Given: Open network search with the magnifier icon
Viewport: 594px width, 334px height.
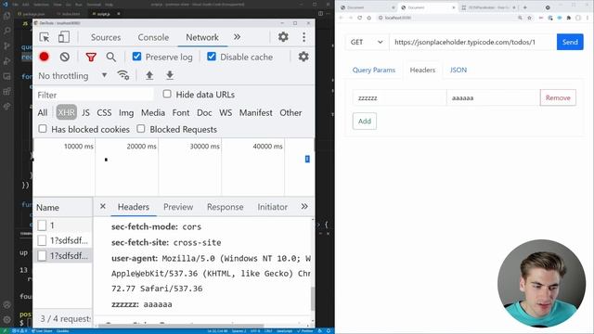Looking at the screenshot, I should click(111, 57).
